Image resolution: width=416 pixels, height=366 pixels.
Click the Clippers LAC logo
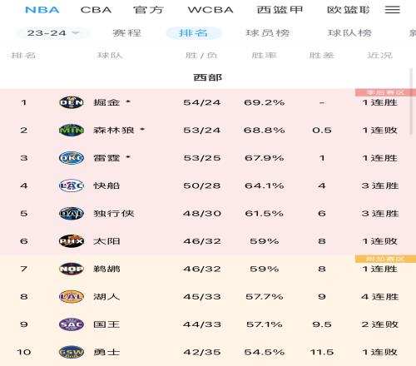(x=72, y=185)
